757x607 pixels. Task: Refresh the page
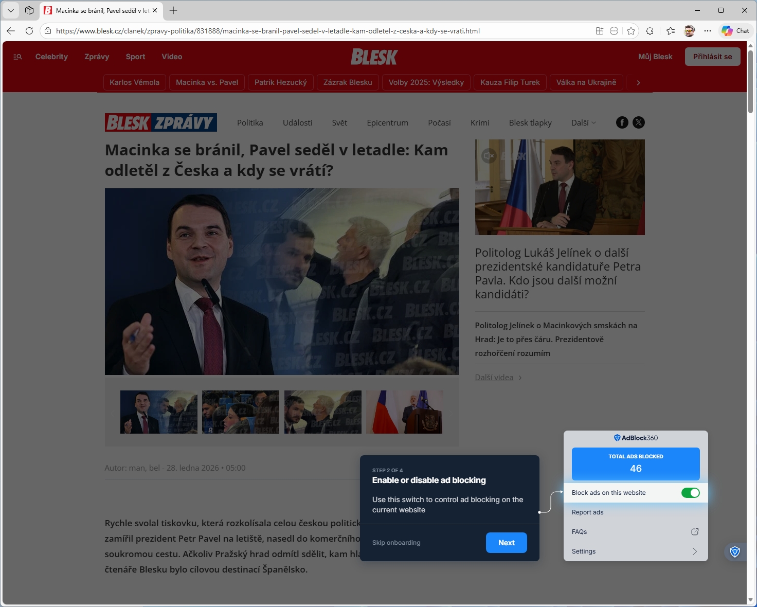point(29,31)
